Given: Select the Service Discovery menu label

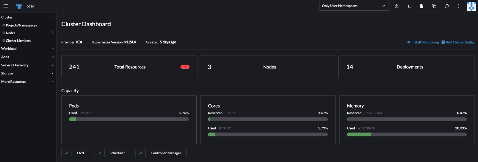Looking at the screenshot, I should point(15,65).
